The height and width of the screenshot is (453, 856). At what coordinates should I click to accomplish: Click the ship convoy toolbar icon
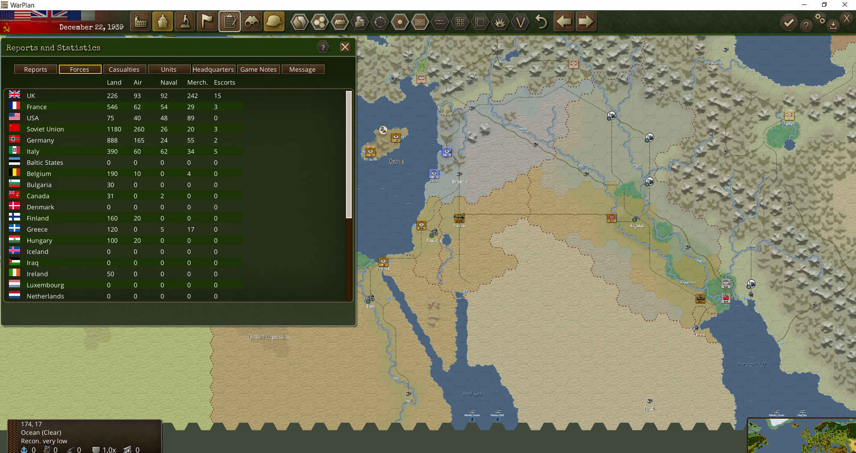[x=163, y=21]
